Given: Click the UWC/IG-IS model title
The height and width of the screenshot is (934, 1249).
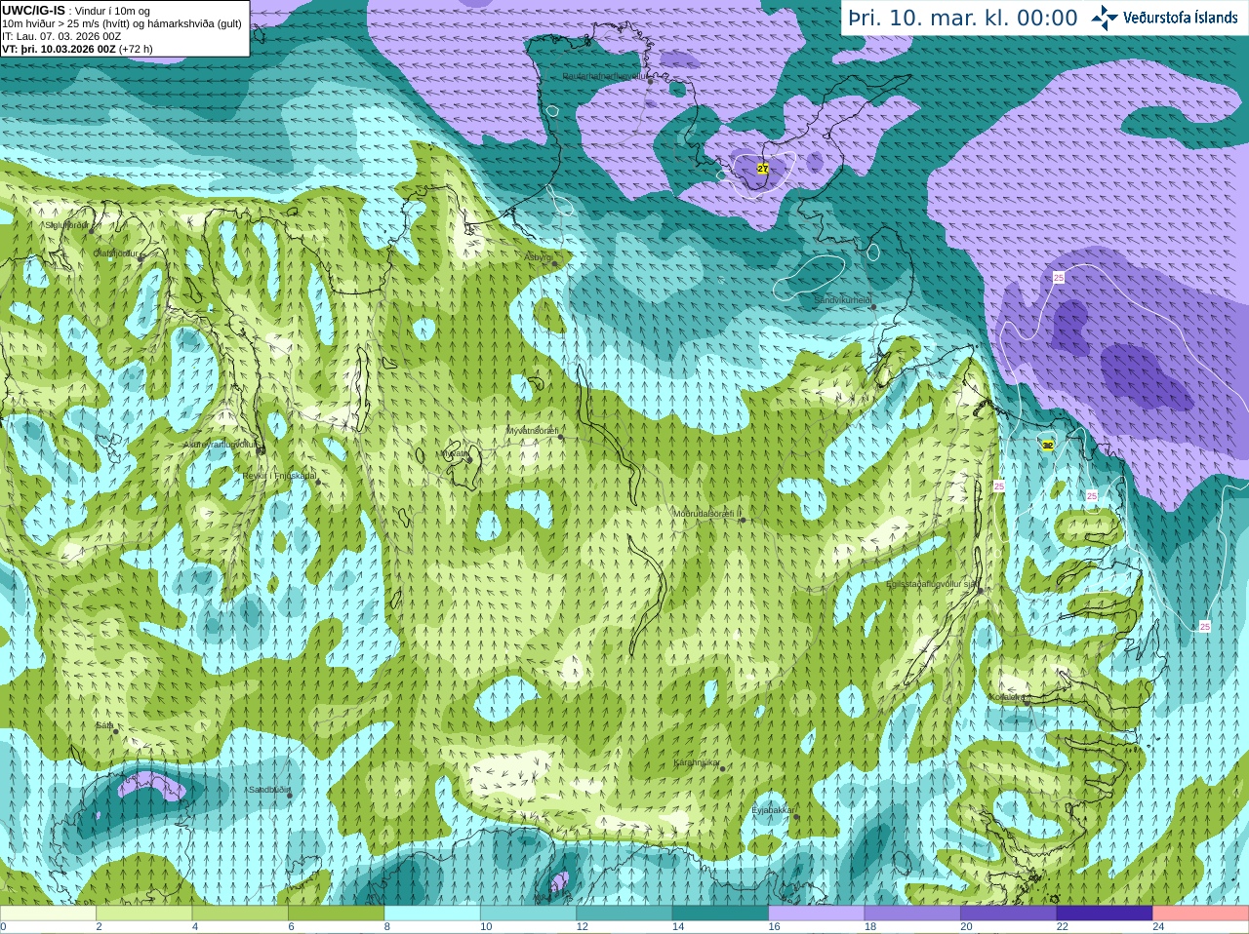Looking at the screenshot, I should click(x=33, y=11).
